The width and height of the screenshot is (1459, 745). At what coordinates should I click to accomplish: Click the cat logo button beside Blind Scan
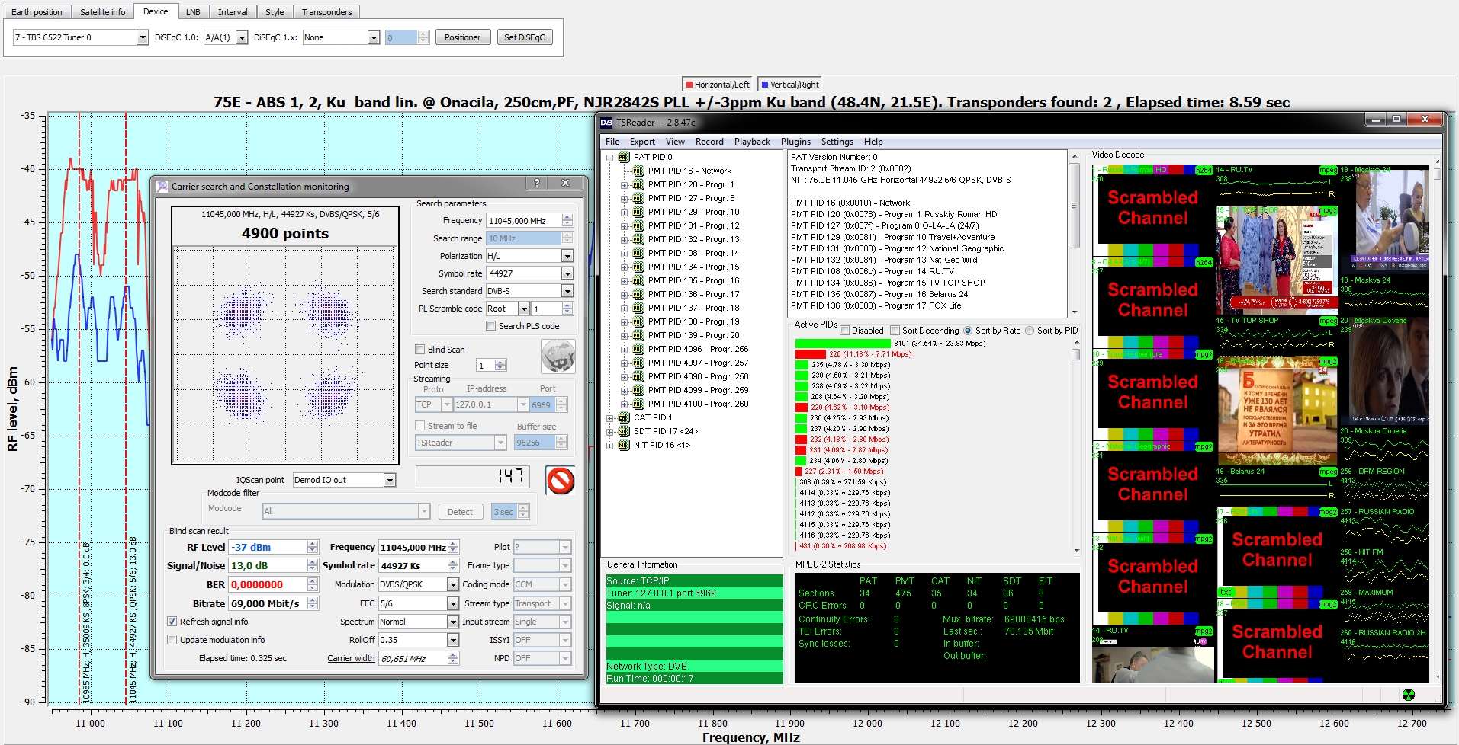coord(558,356)
